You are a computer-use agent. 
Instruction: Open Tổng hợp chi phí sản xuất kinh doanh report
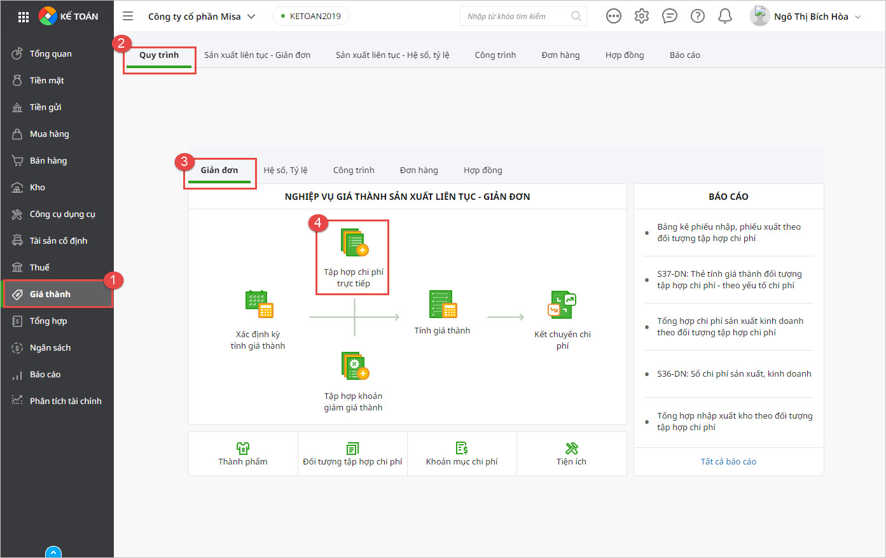pos(729,327)
